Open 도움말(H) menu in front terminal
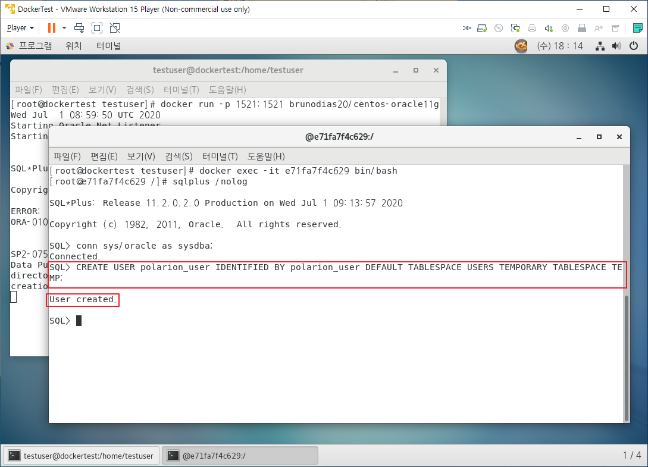Screen dimensions: 648x467 266,156
